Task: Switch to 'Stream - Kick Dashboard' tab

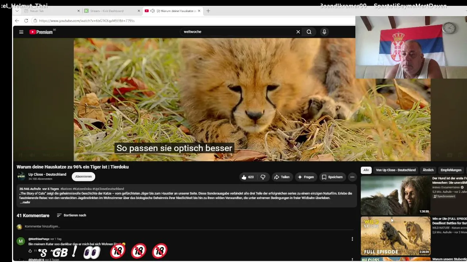Action: click(x=112, y=11)
